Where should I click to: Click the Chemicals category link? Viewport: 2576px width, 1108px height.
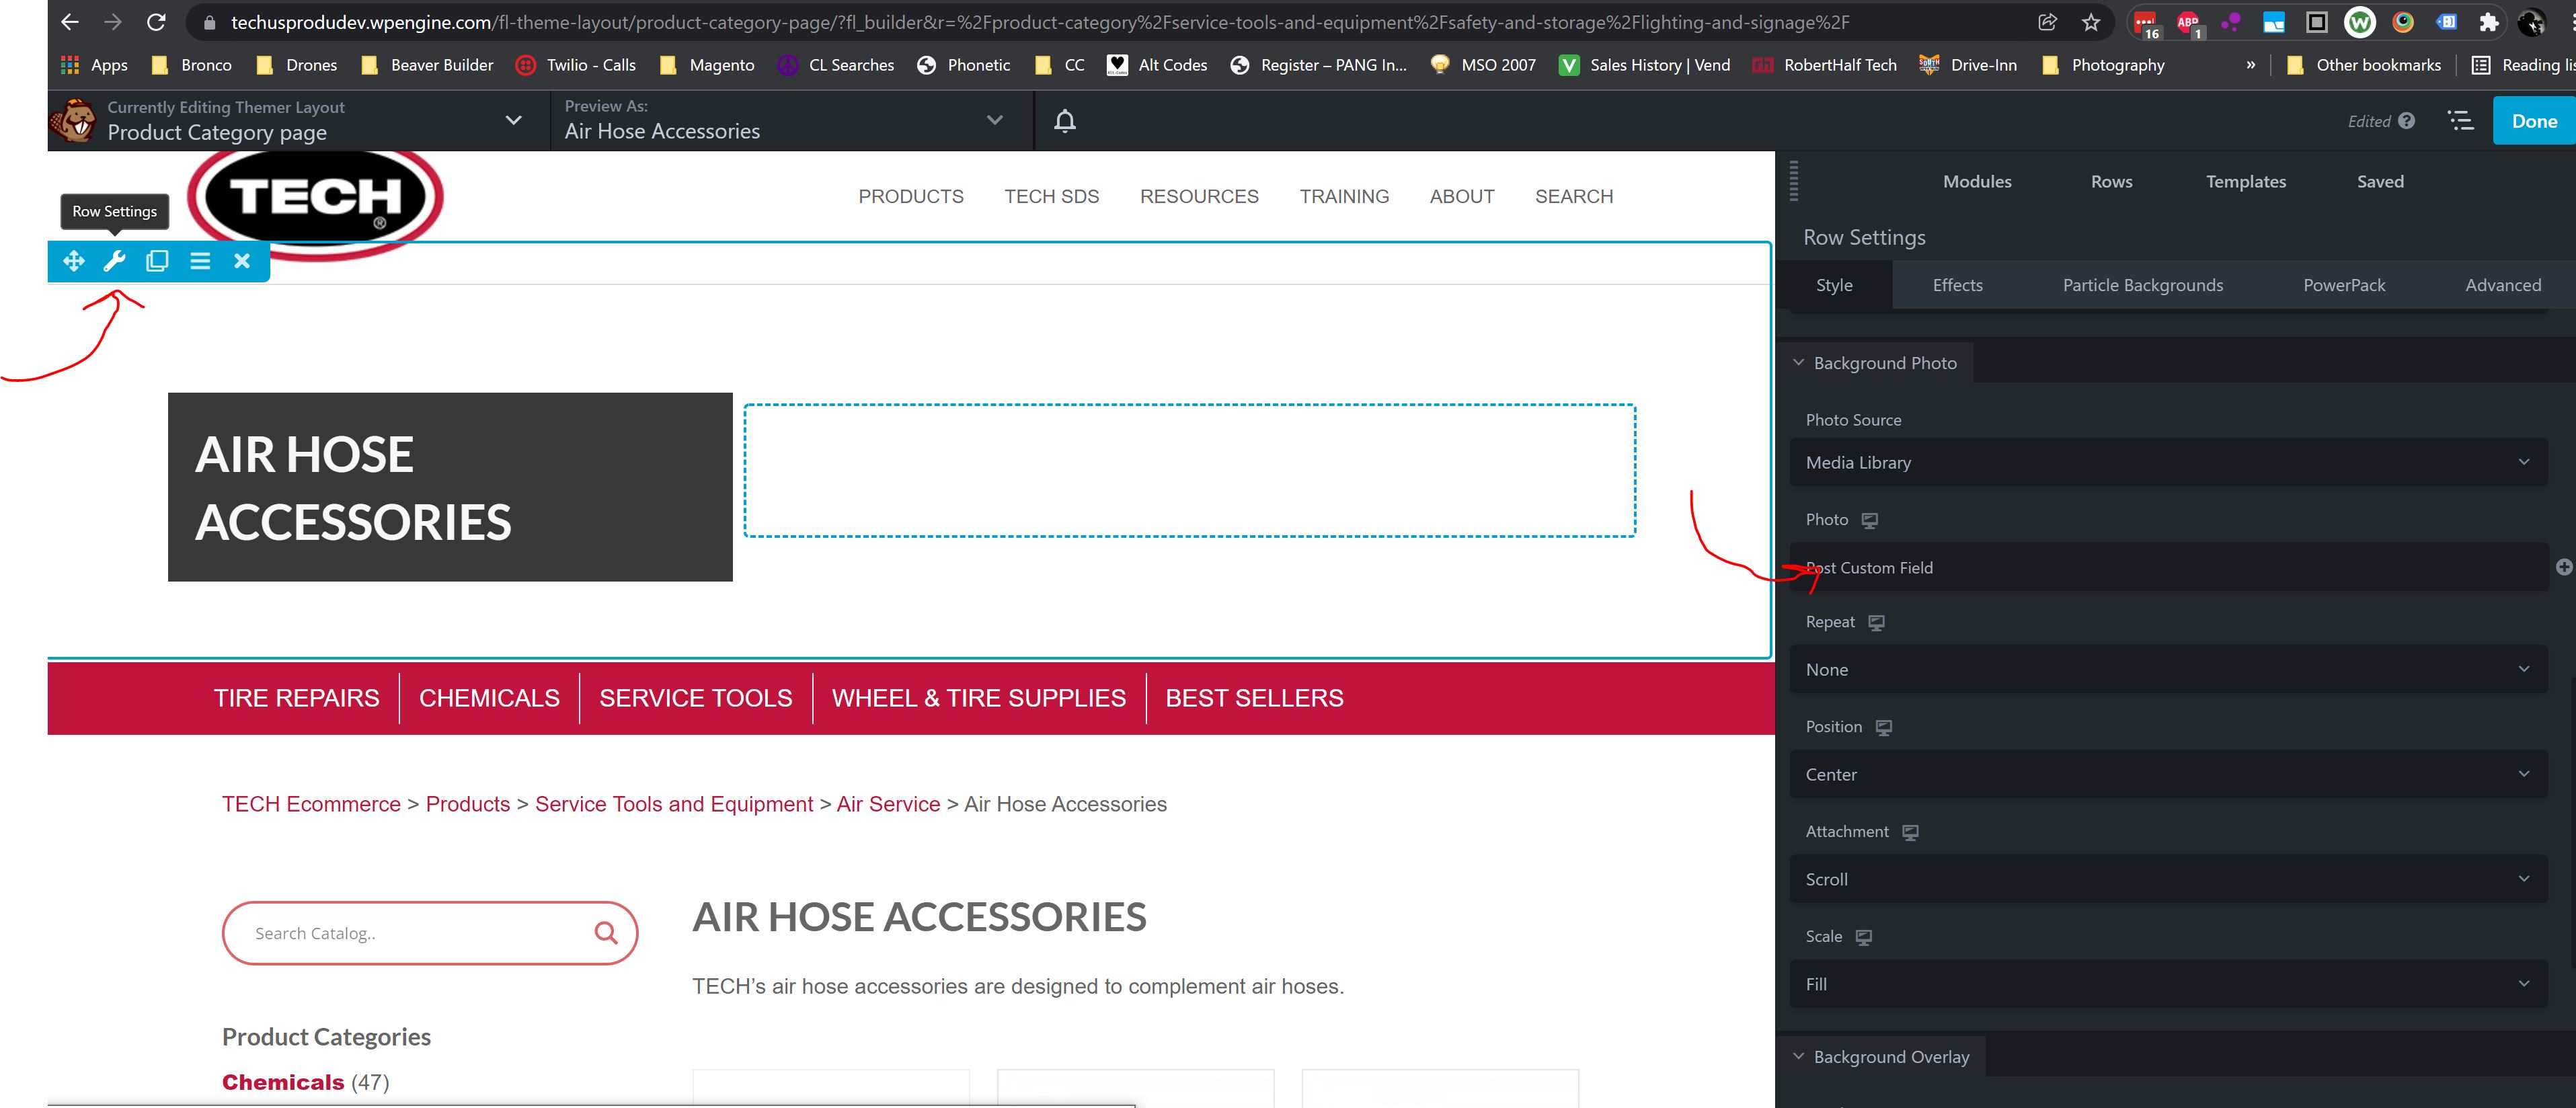[x=283, y=1082]
